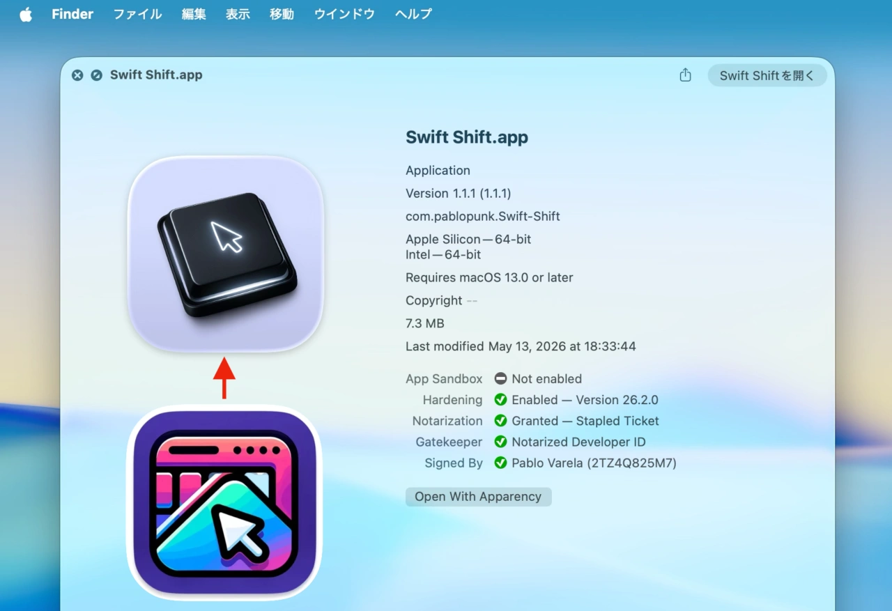Click the com.pablopunk.Swift-Shift bundle identifier
This screenshot has height=611, width=892.
tap(483, 216)
